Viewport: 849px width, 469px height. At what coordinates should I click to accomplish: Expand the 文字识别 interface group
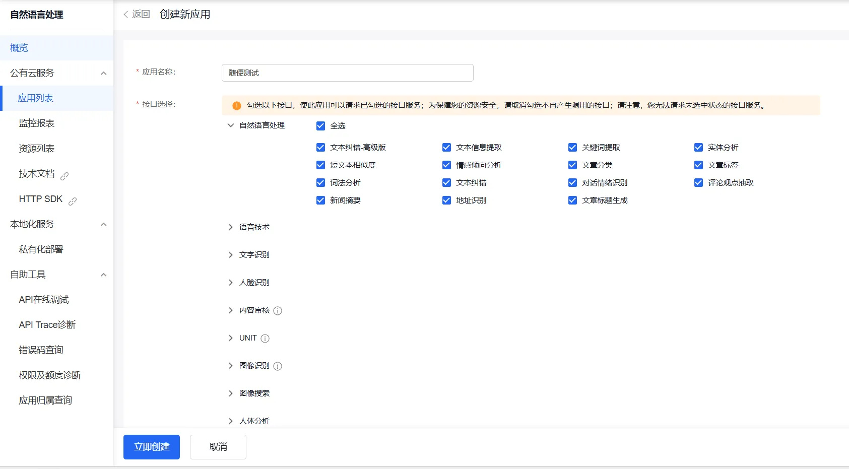(x=231, y=255)
